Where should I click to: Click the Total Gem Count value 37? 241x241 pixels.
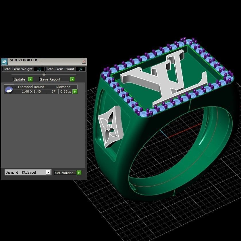[x=80, y=69]
